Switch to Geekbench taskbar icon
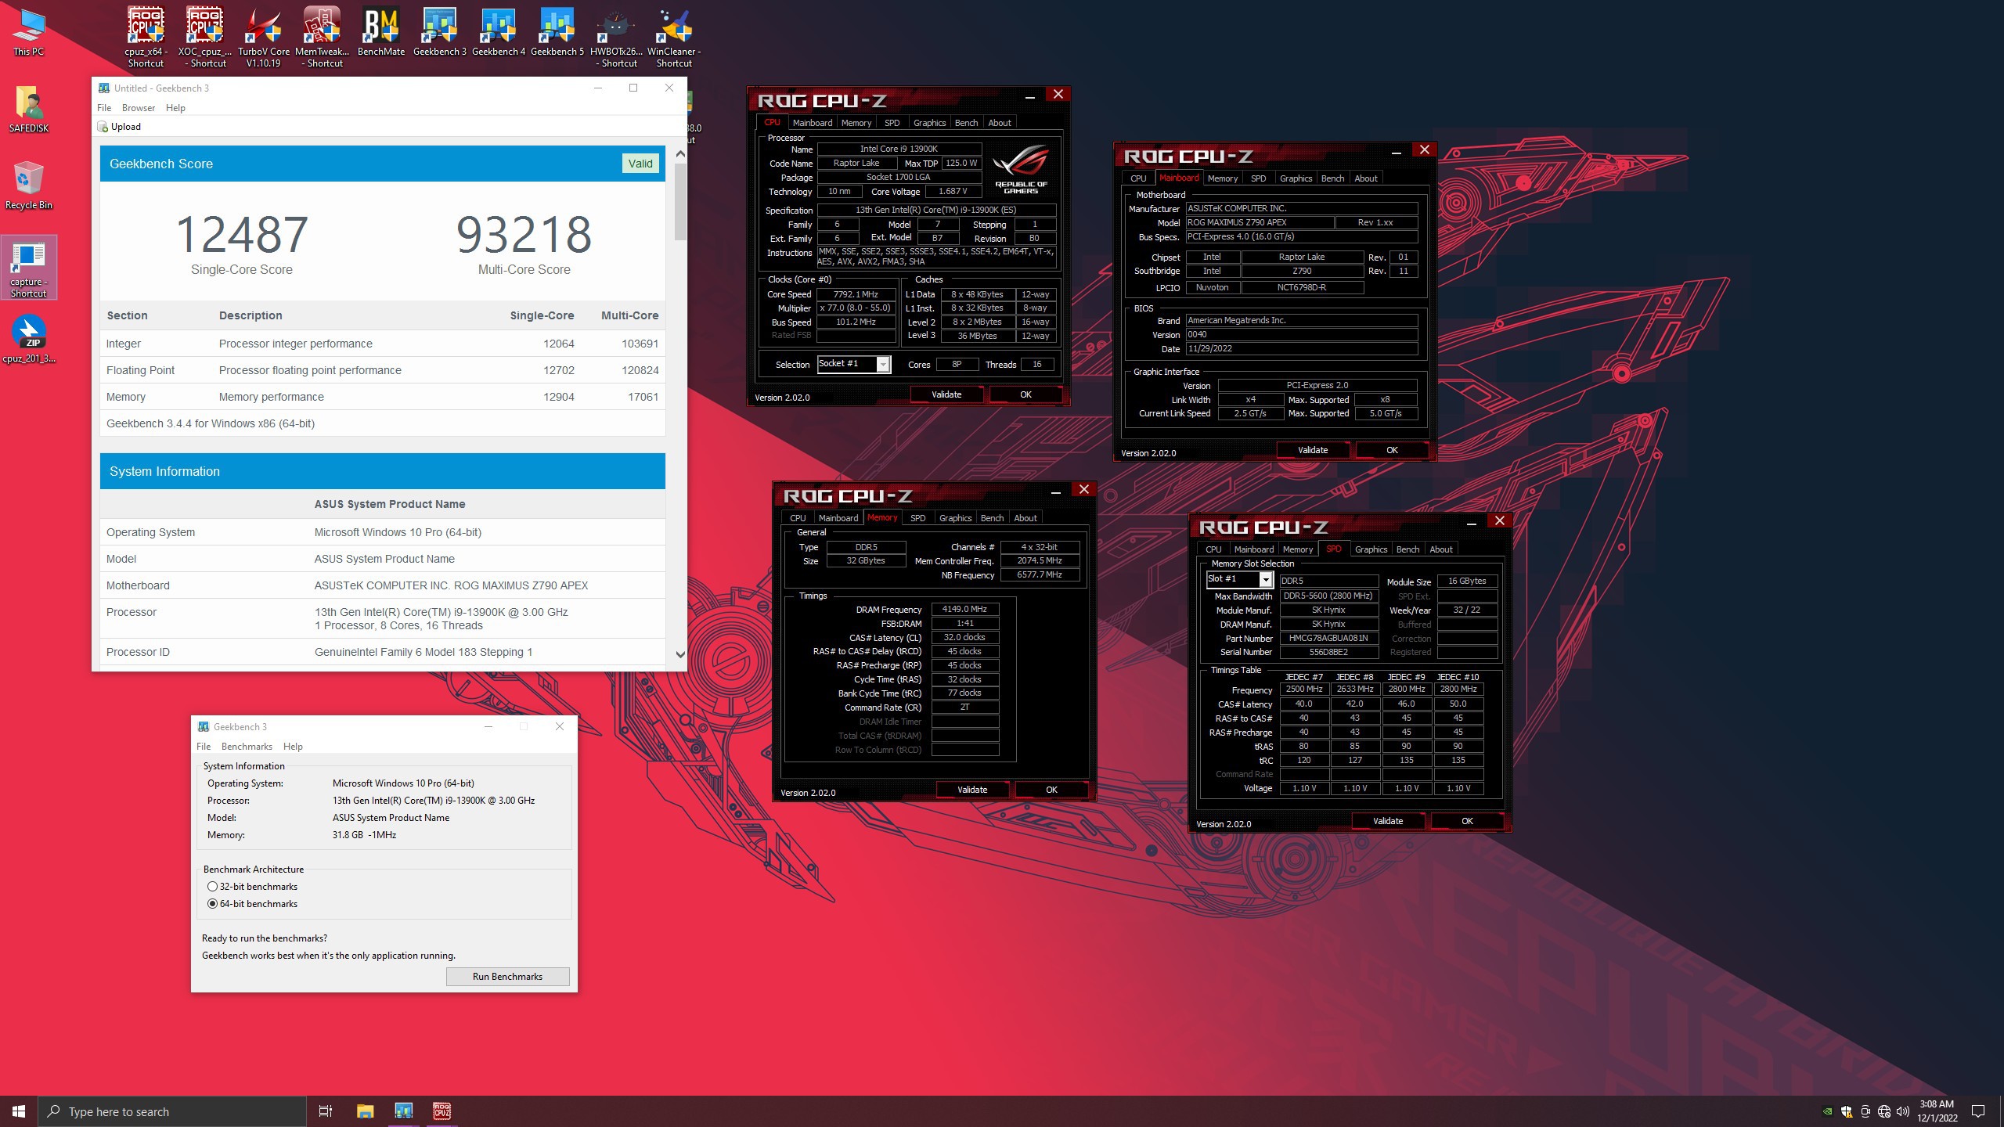2004x1127 pixels. pos(403,1111)
